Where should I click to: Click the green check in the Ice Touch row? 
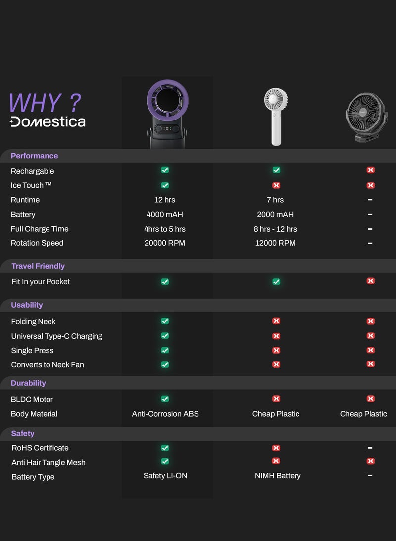tap(165, 185)
